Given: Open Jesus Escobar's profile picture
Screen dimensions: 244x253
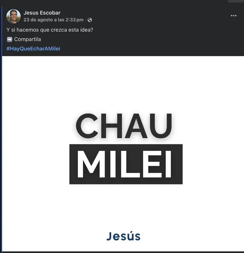Looking at the screenshot, I should click(14, 16).
